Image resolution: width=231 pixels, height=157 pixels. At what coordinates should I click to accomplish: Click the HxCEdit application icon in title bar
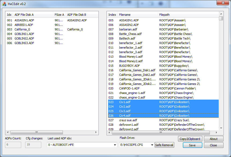pos(4,4)
